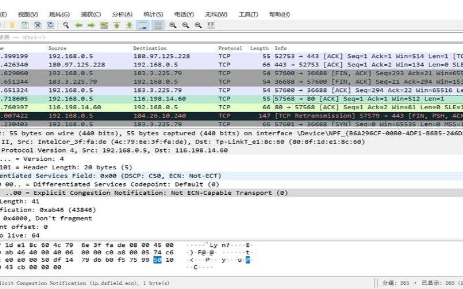Select time-to-live field 'live: 64'
Screen dimensions: 463x289
[231, 236]
